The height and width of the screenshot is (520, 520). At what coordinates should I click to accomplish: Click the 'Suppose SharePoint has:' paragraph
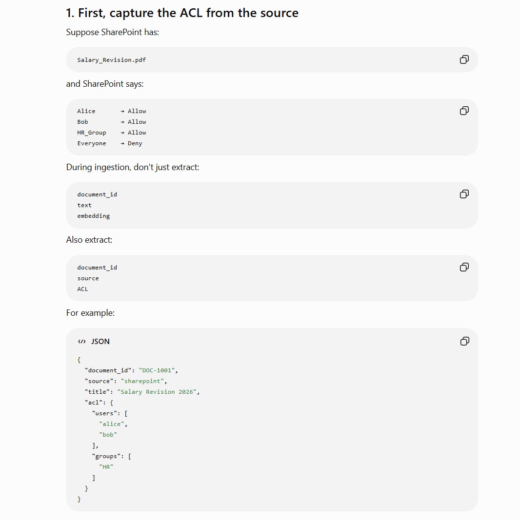tap(113, 32)
